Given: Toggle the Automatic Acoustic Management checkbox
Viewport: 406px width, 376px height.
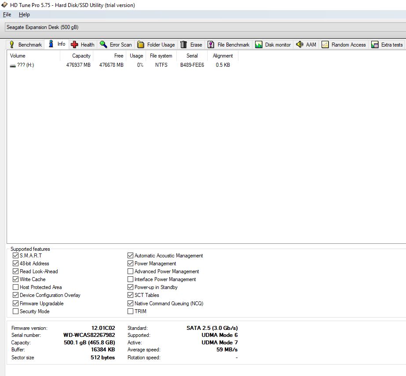Looking at the screenshot, I should pos(131,256).
